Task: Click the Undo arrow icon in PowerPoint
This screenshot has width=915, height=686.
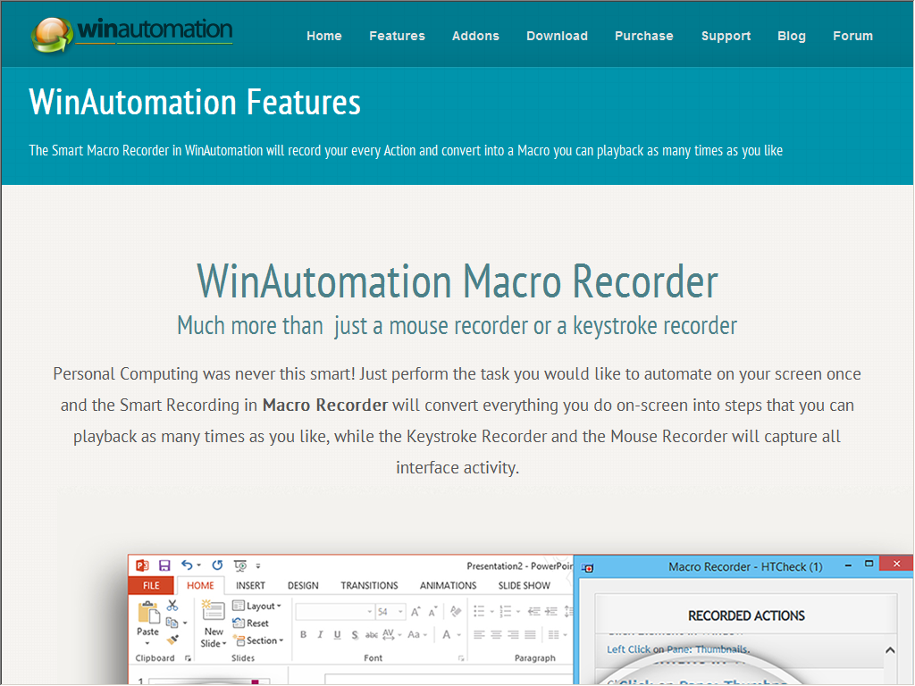Action: pyautogui.click(x=187, y=565)
